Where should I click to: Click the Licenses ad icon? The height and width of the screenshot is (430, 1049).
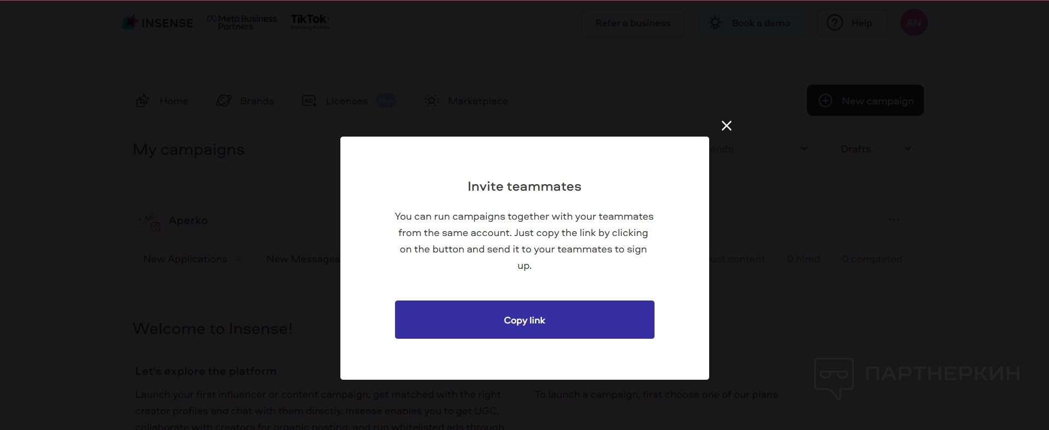309,101
